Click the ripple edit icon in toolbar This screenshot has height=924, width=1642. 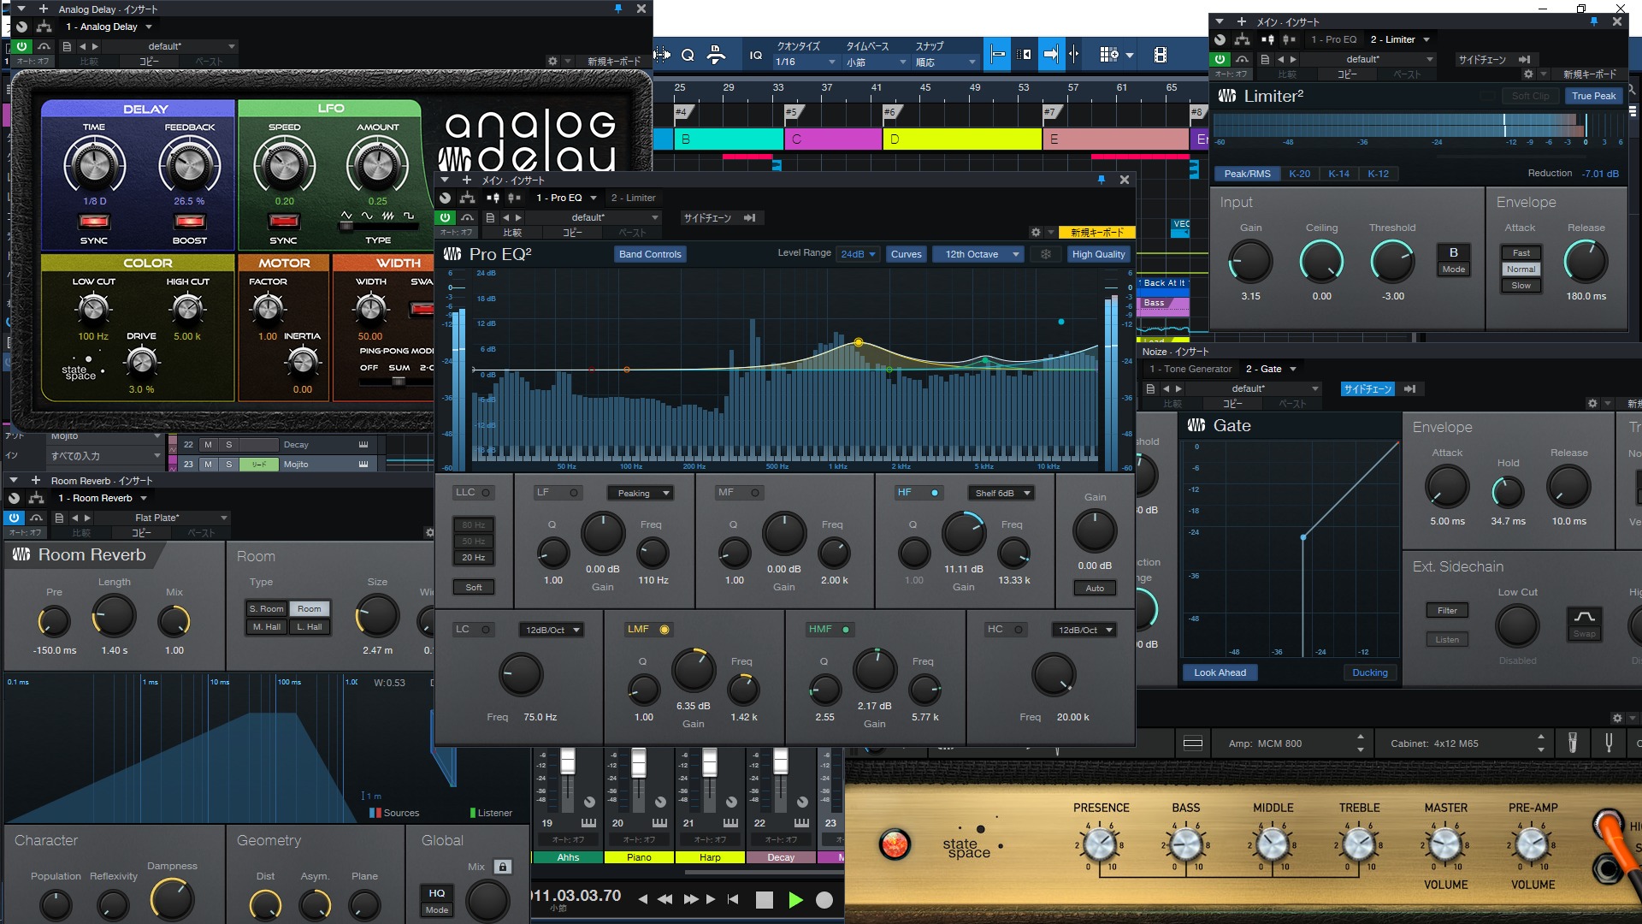point(1024,55)
